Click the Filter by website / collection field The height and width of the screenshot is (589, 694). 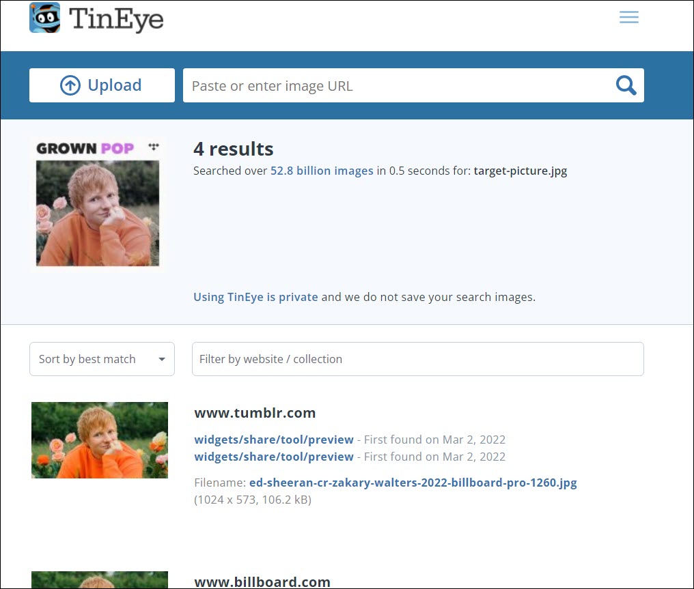(x=418, y=359)
